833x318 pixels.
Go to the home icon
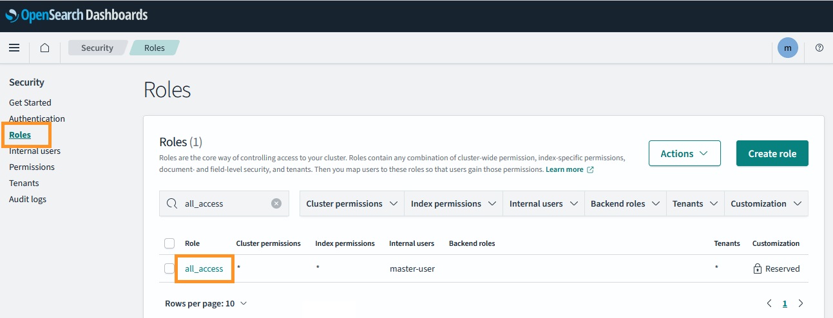click(x=44, y=48)
